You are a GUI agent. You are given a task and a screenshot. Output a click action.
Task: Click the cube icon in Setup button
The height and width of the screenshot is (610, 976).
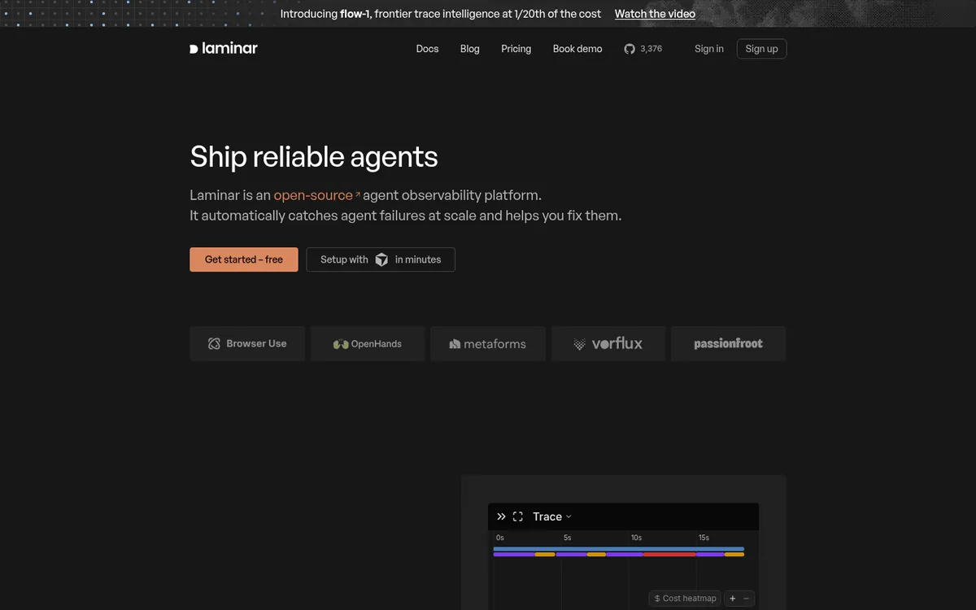[381, 259]
